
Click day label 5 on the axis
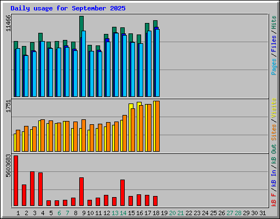tap(51, 213)
